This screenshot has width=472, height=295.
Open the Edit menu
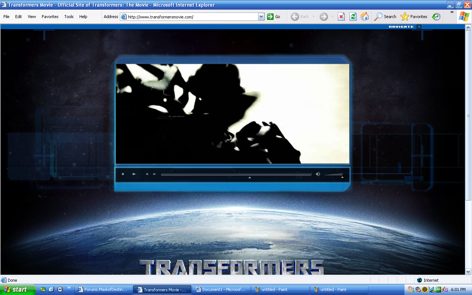18,17
